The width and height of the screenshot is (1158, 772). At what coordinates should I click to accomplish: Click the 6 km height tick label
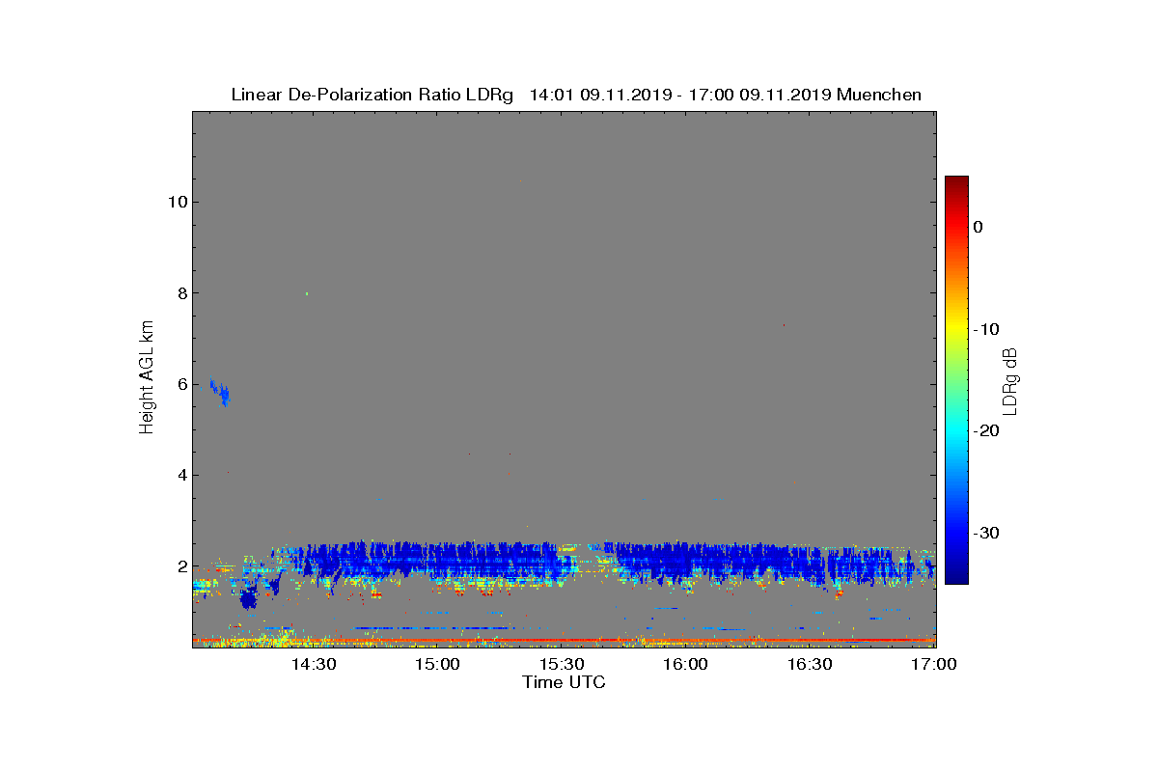[x=181, y=384]
